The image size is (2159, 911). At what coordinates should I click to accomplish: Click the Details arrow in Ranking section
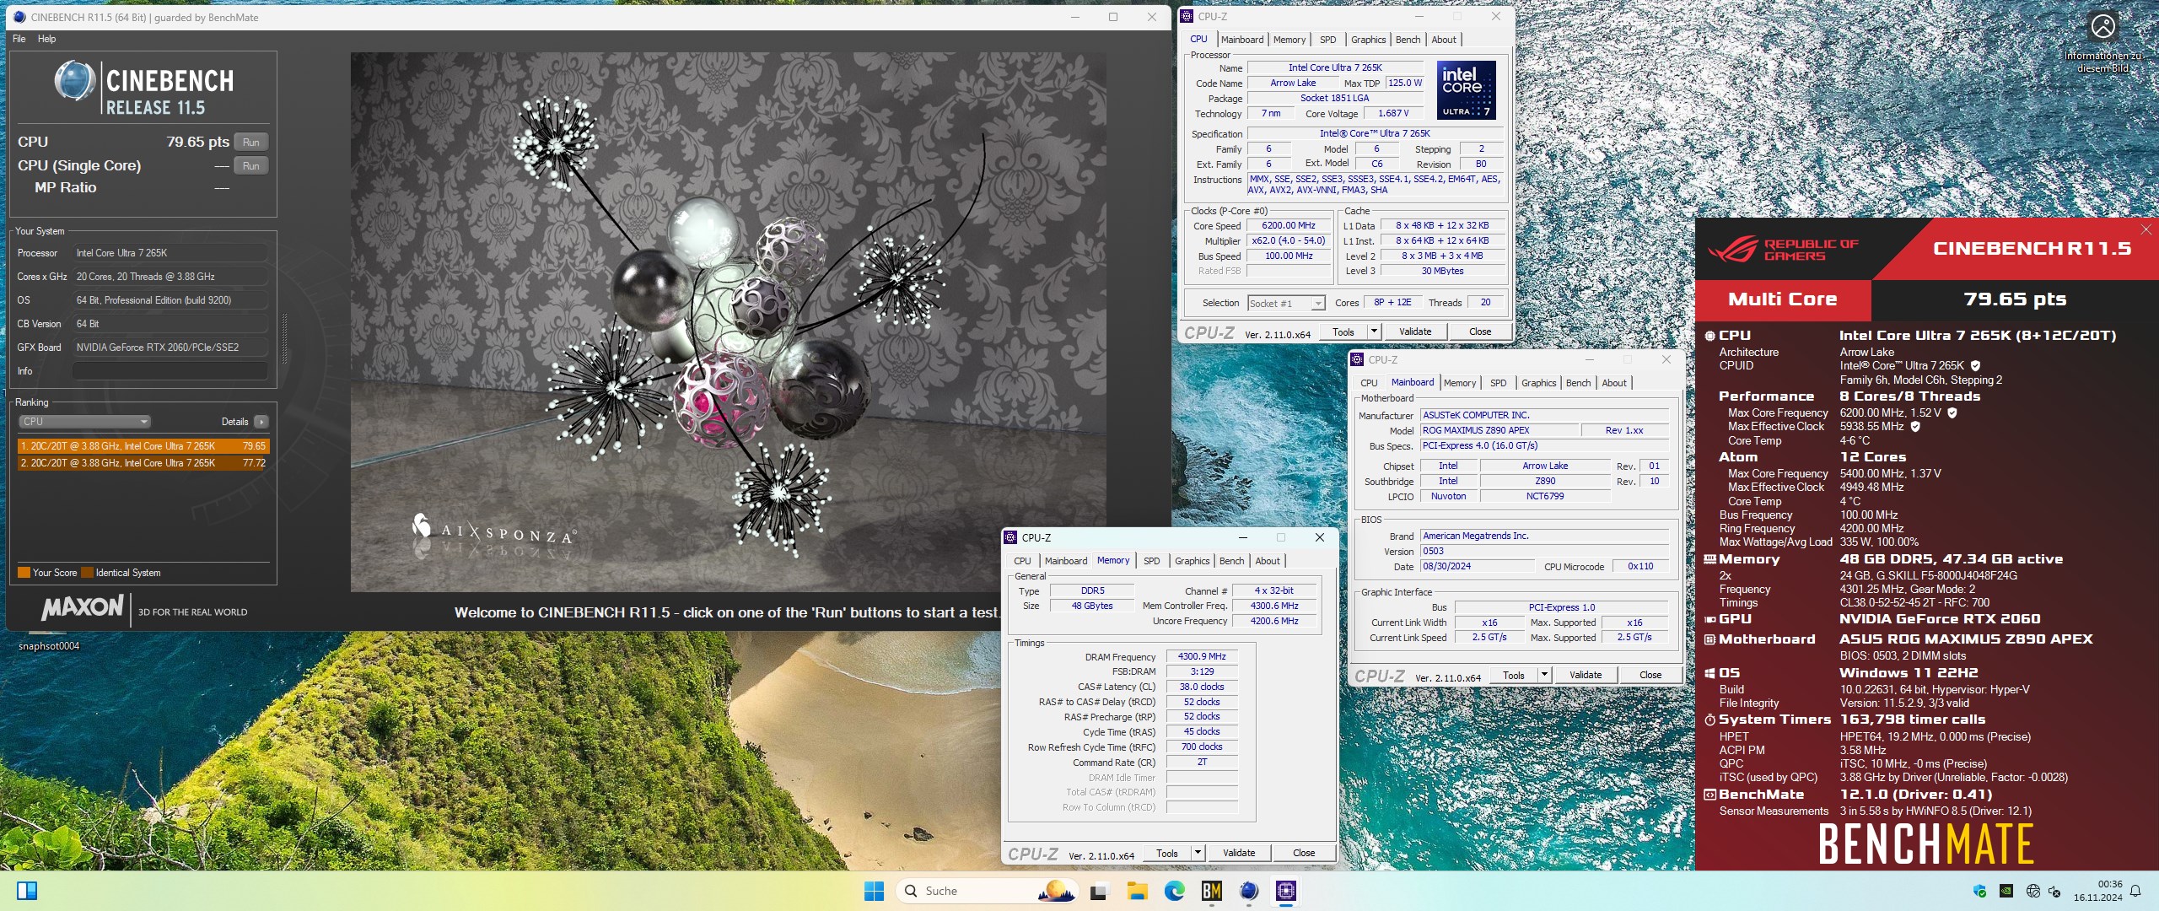click(x=261, y=422)
